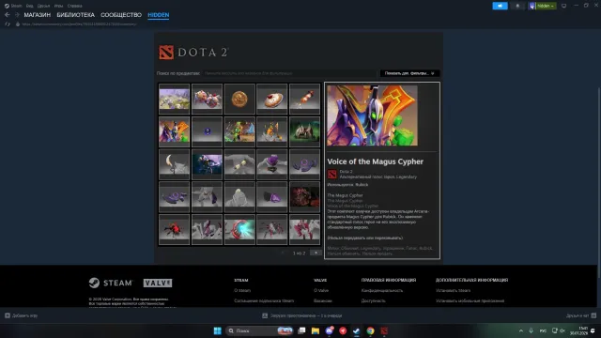Go back with the navigation arrow
601x338 pixels.
coord(8,15)
